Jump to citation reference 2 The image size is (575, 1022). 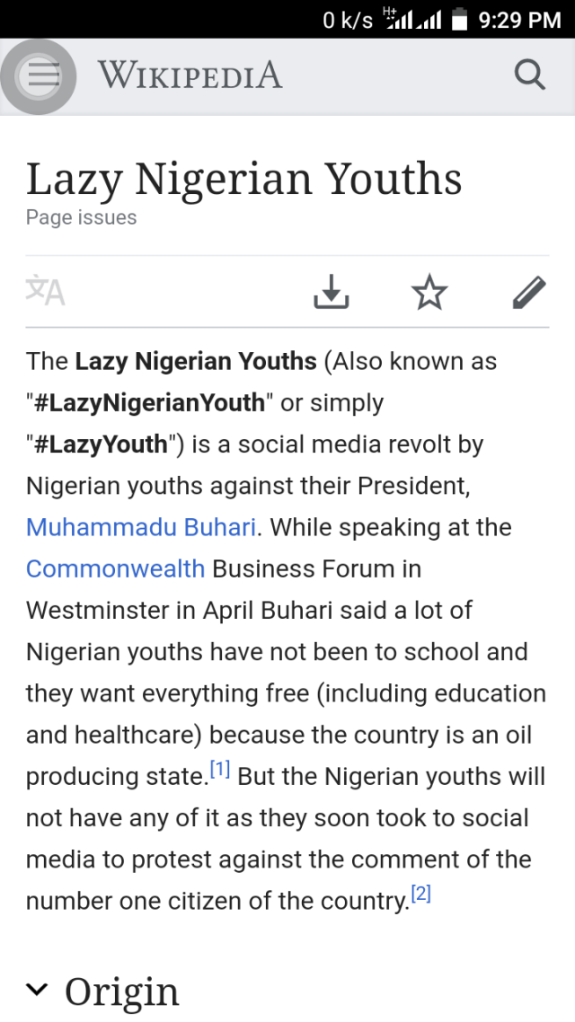coord(420,894)
